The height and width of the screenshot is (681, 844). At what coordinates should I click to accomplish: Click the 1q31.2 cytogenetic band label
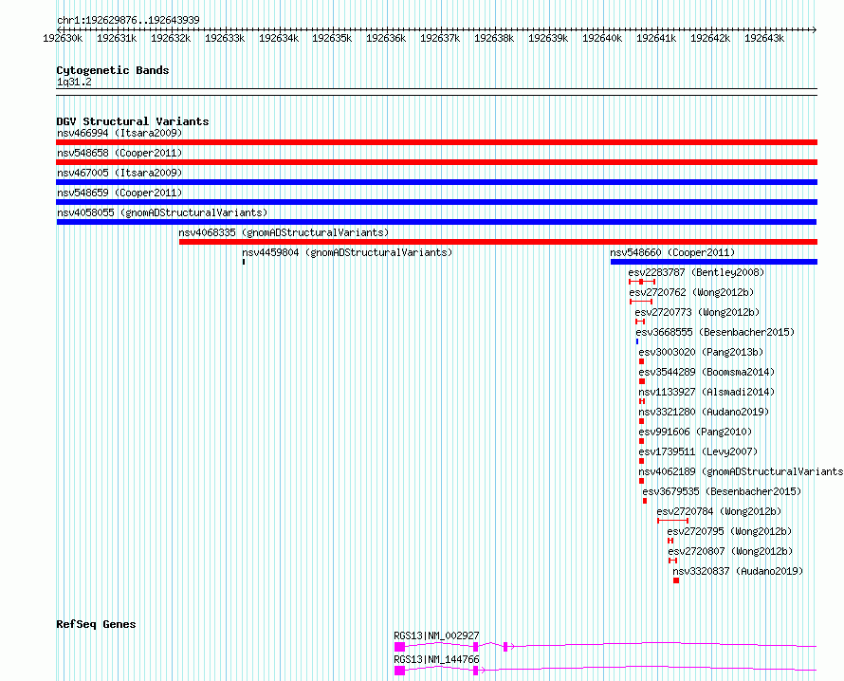coord(74,82)
